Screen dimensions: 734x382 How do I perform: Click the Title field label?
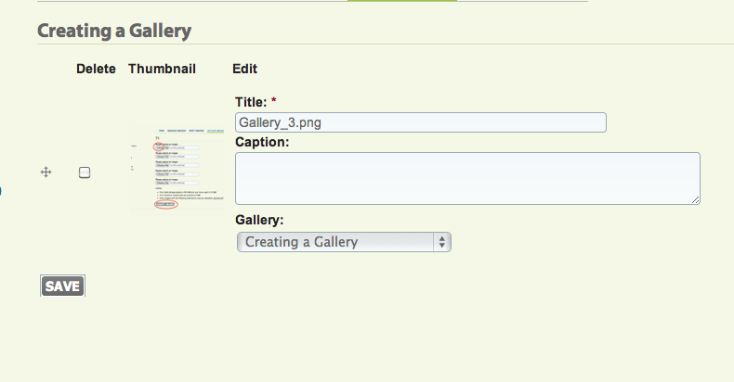click(x=251, y=102)
